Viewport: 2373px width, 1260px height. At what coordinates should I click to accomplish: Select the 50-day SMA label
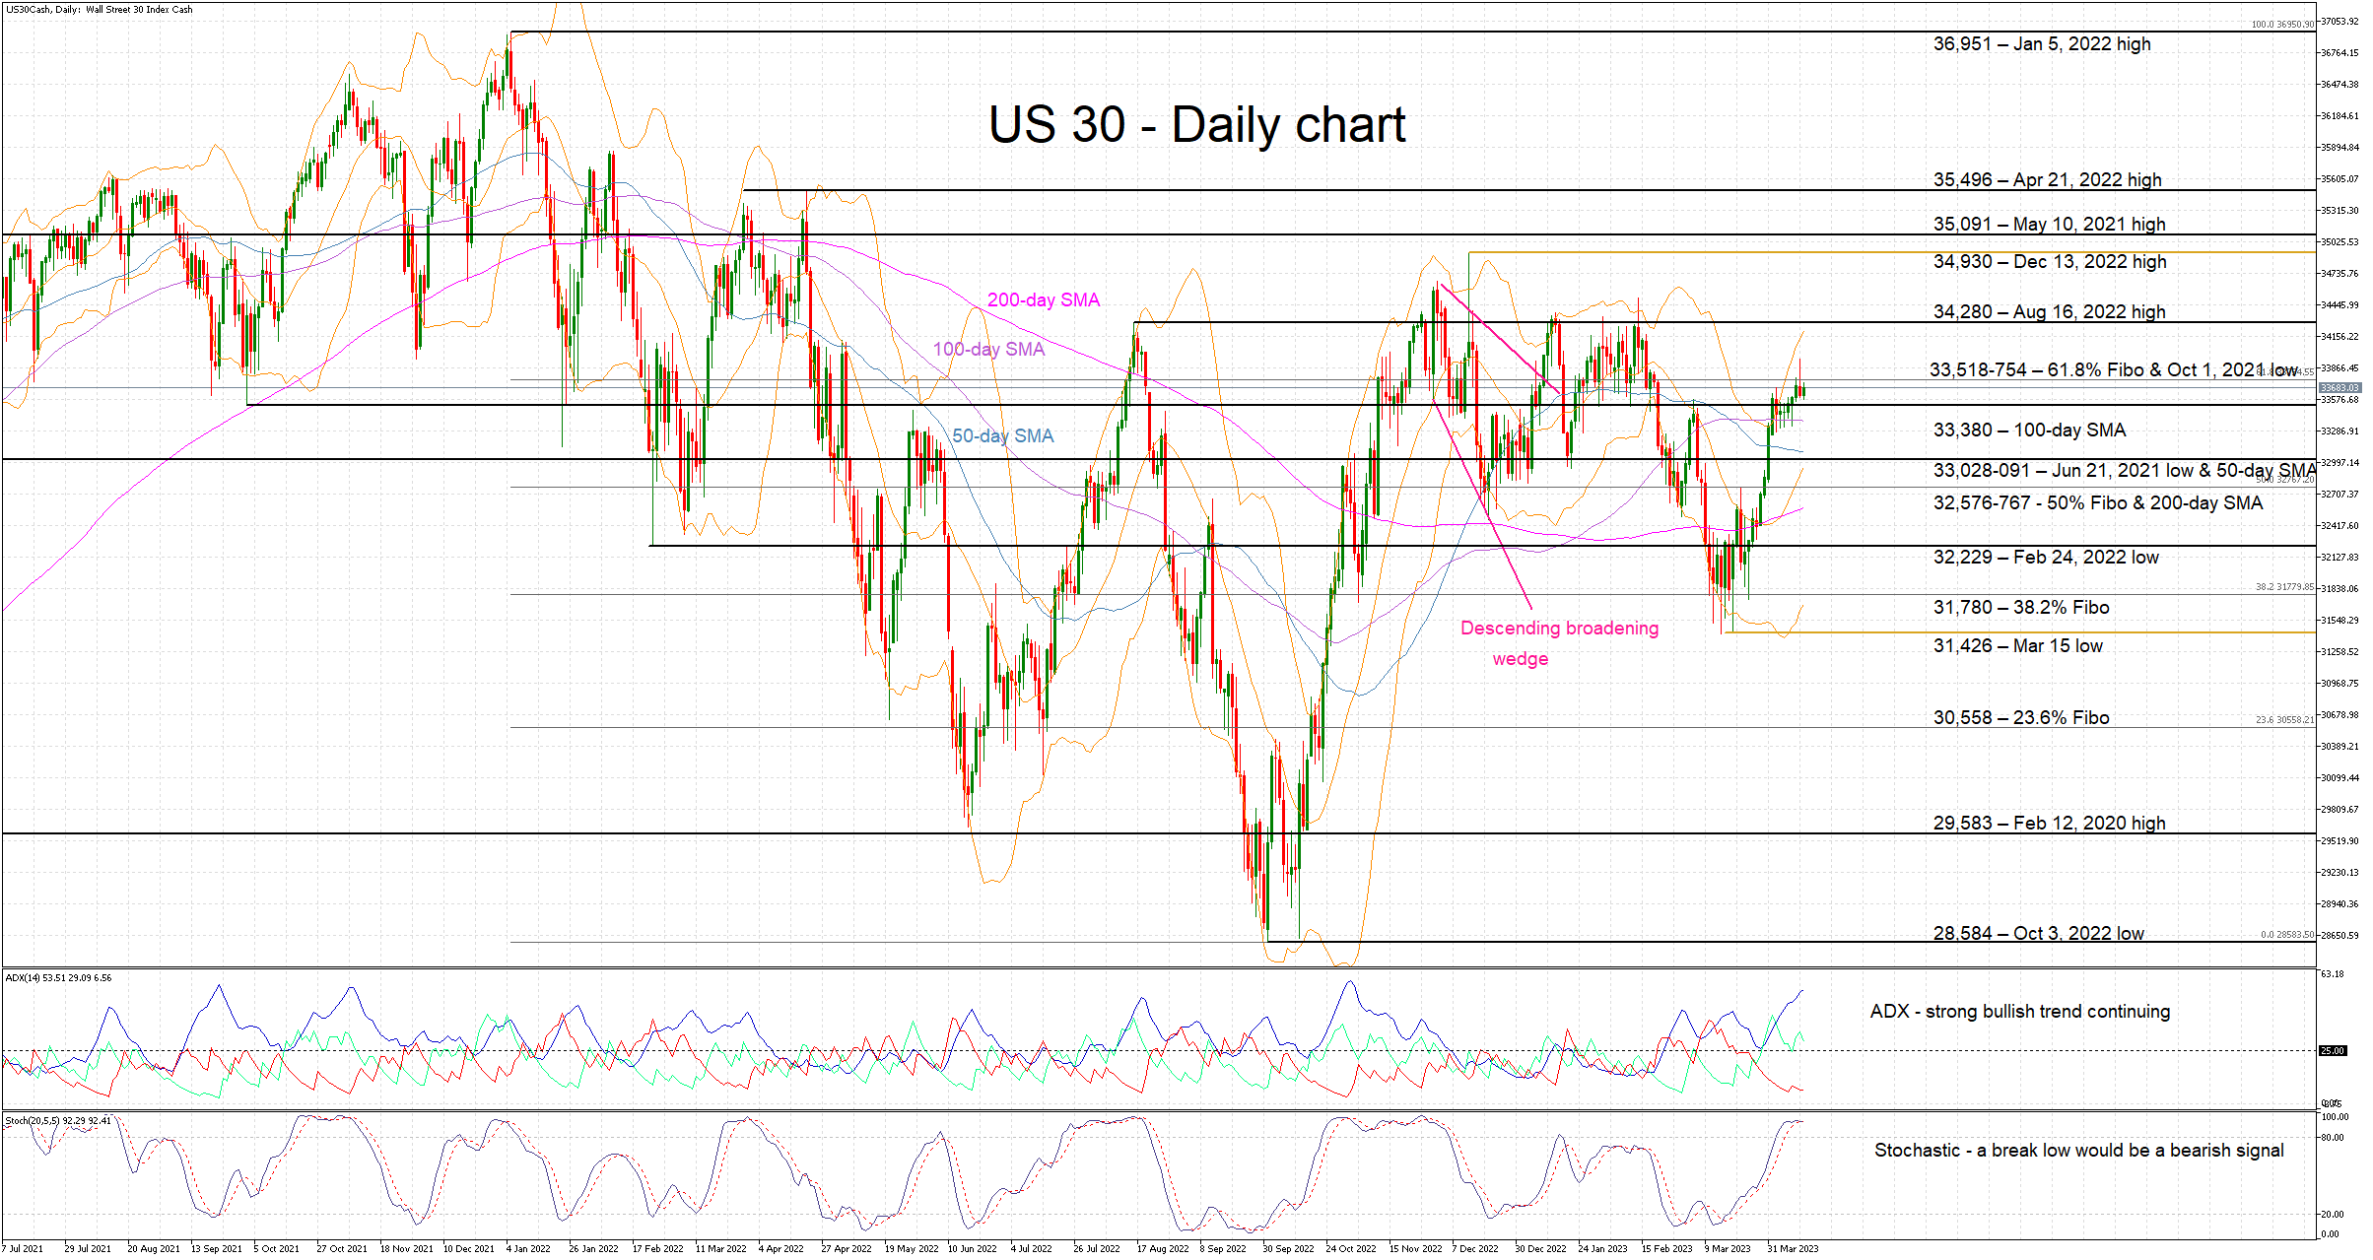click(1002, 435)
